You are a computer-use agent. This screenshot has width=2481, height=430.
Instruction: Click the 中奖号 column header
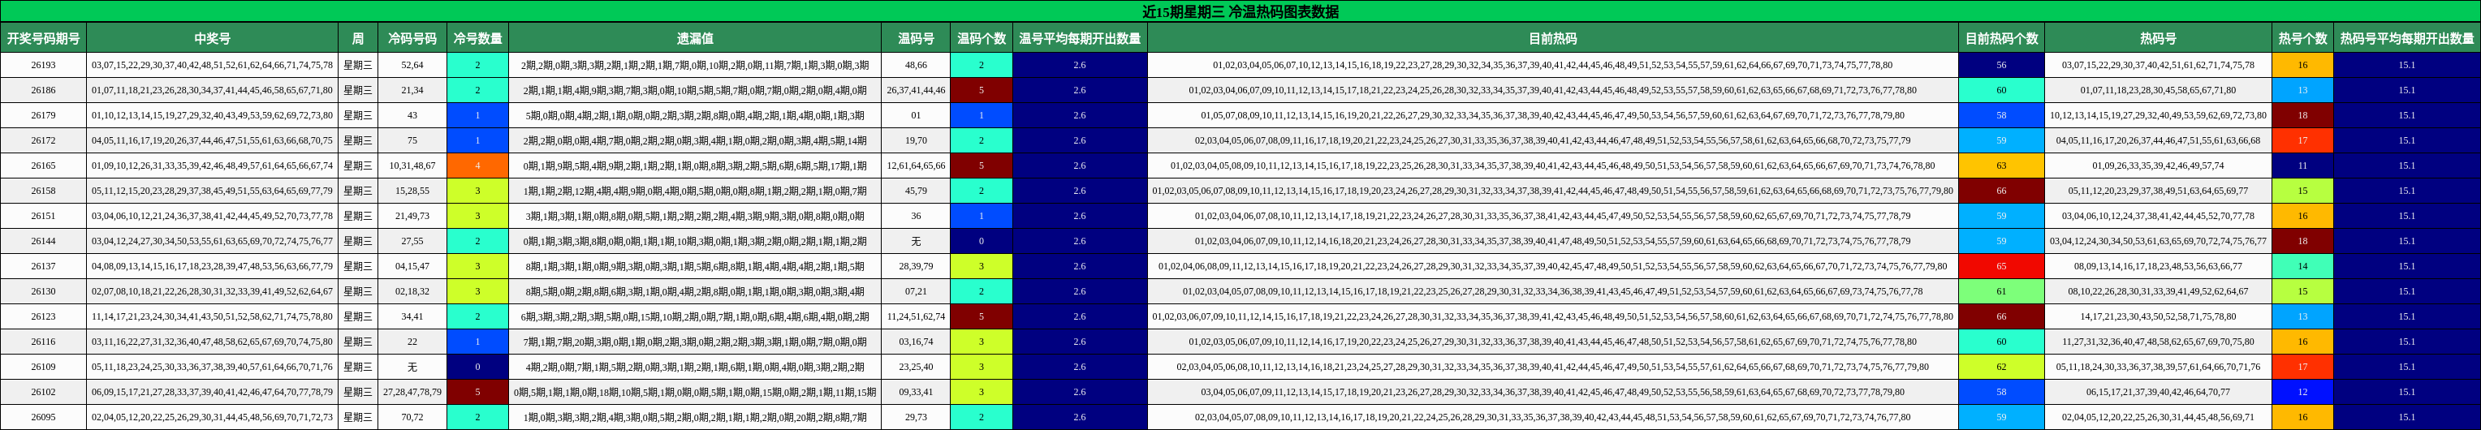click(x=212, y=38)
